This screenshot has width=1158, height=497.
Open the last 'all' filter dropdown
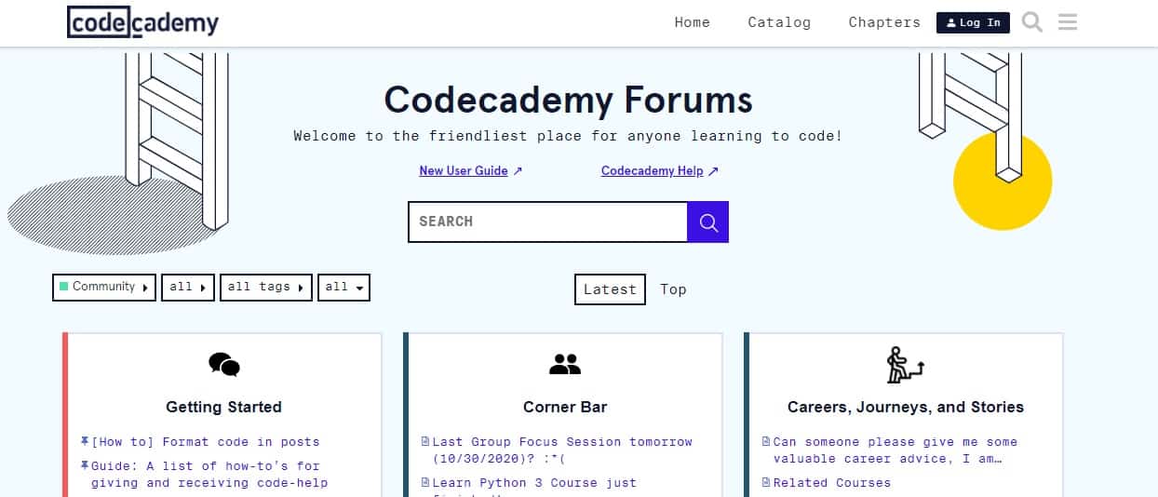click(343, 288)
